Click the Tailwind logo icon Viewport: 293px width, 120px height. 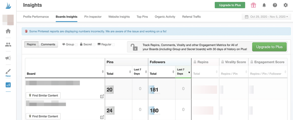click(x=8, y=5)
